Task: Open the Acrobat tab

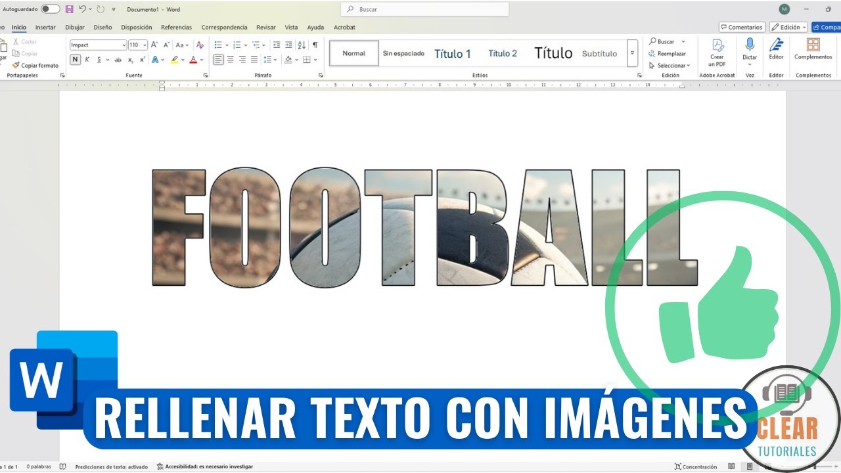Action: [344, 28]
